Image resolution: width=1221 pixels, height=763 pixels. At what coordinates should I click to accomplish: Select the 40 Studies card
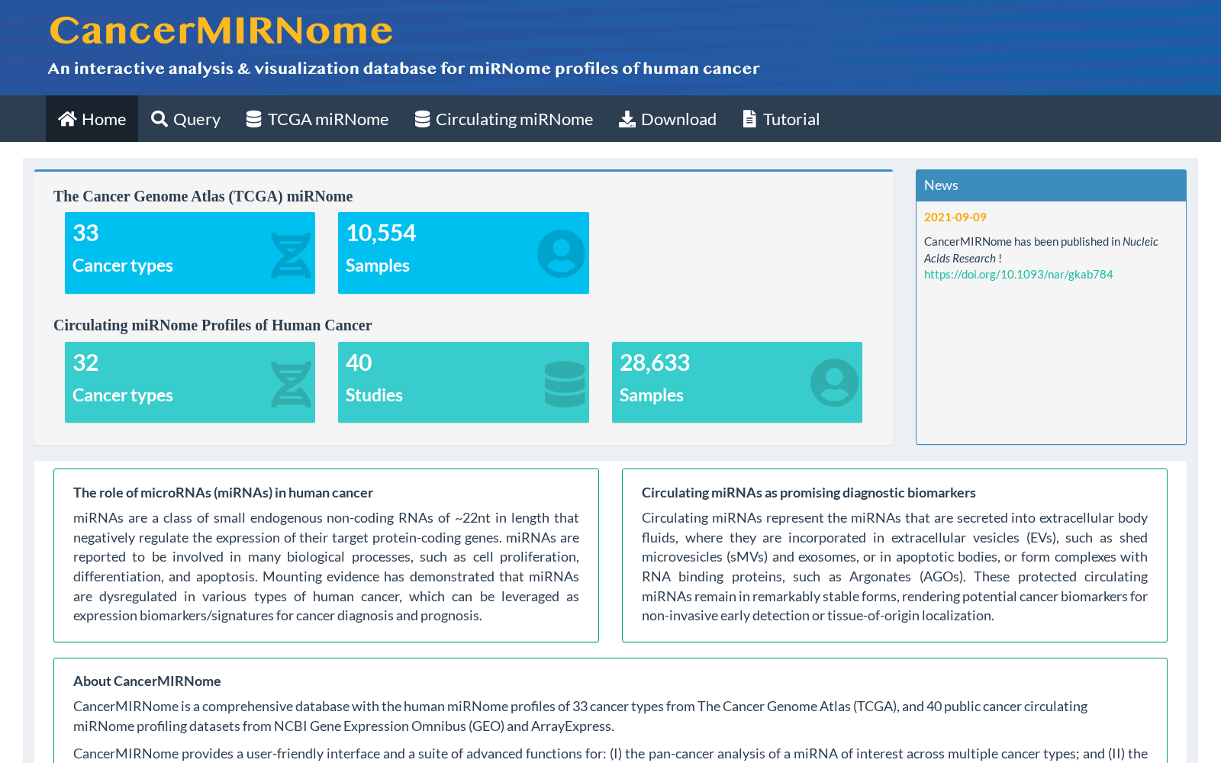click(463, 382)
